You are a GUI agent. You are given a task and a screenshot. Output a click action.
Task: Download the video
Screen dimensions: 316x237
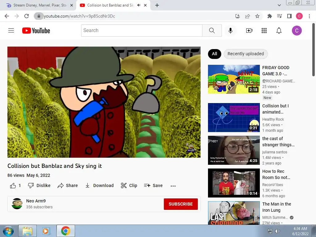point(99,185)
